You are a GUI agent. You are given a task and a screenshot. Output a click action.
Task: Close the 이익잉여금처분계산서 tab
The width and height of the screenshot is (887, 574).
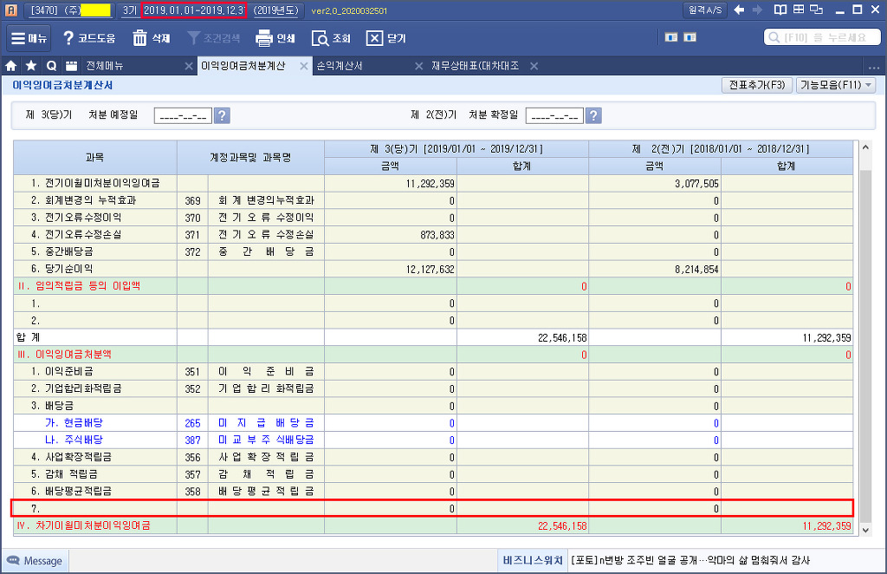click(304, 66)
